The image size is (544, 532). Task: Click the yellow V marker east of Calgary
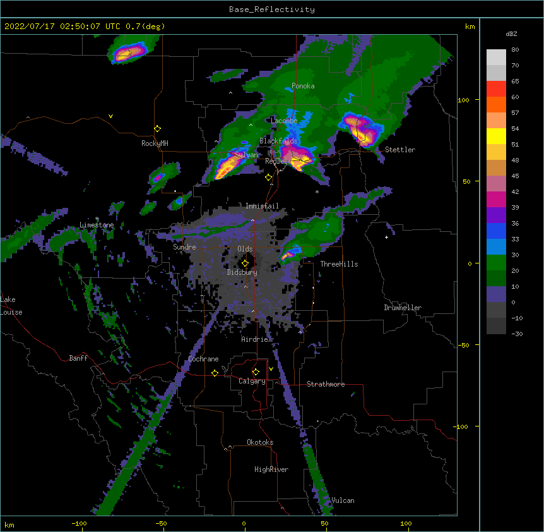(271, 369)
